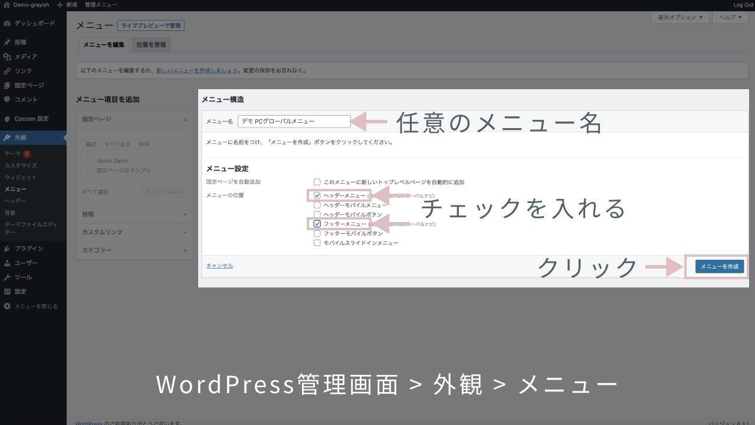Click the Appearance brush icon for 外観
Screen dimensions: 755x425
6,138
